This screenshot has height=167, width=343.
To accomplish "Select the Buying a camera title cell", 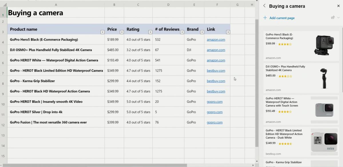I will 56,13.
